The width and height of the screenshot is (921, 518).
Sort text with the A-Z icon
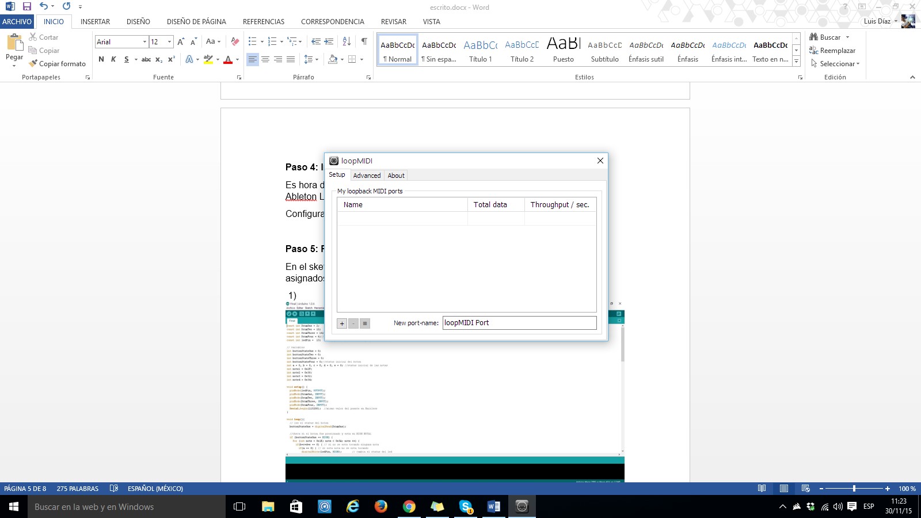point(347,41)
